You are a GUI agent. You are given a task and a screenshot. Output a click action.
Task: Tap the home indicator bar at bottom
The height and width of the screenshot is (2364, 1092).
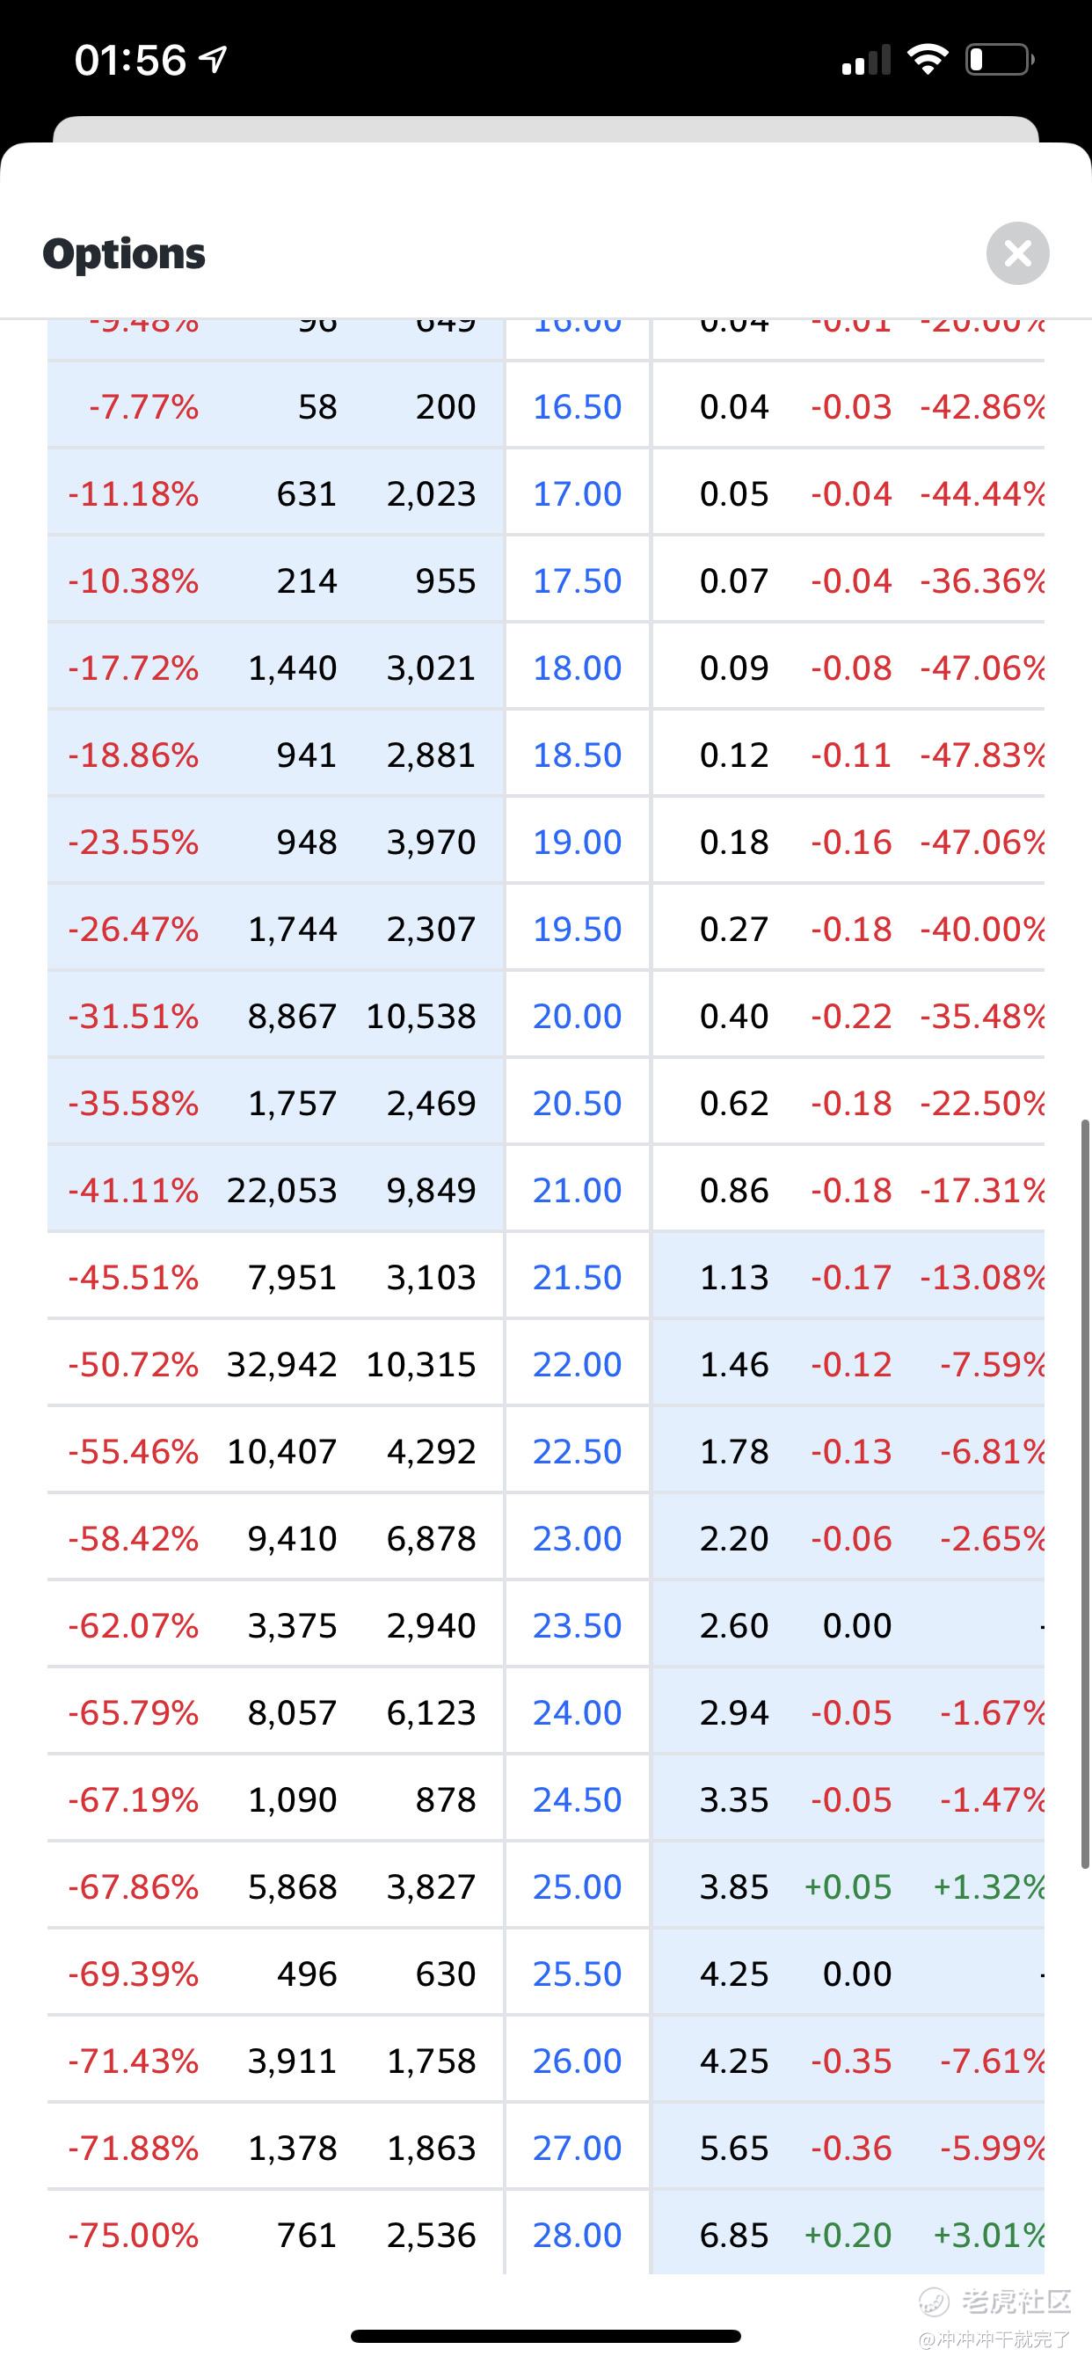545,2336
